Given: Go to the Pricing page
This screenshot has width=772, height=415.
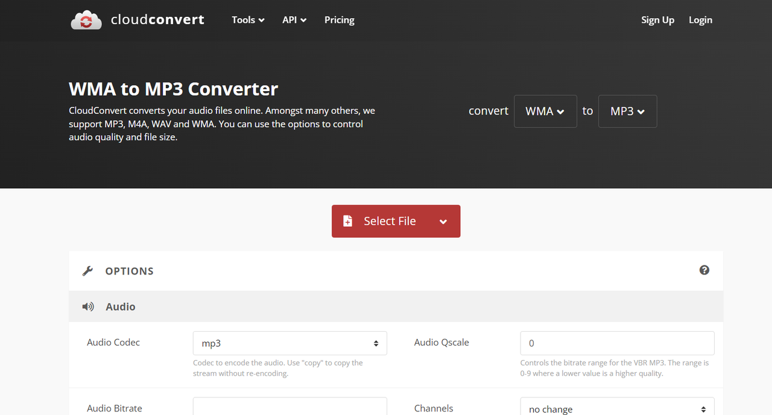Looking at the screenshot, I should click(340, 20).
